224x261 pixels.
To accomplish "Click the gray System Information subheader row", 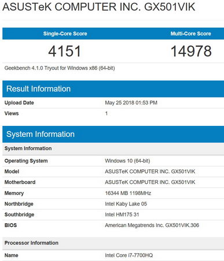I will 113,148.
